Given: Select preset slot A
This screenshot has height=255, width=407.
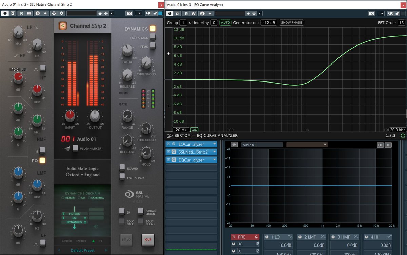Looking at the screenshot, I should point(93,241).
